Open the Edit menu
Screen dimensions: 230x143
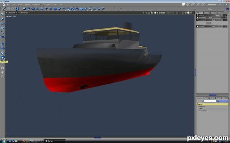pos(14,5)
